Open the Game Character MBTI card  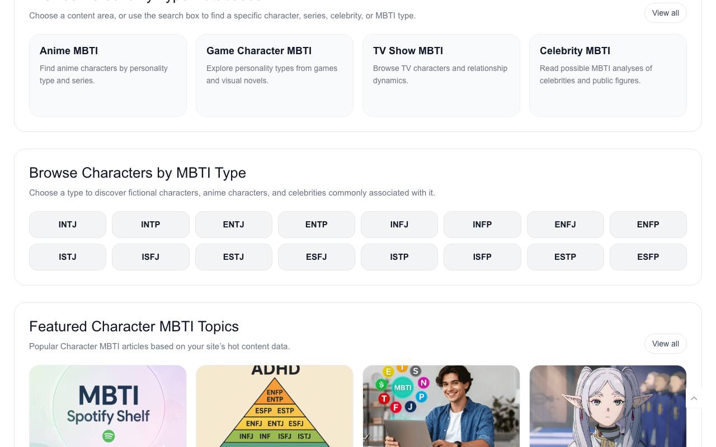[x=275, y=75]
